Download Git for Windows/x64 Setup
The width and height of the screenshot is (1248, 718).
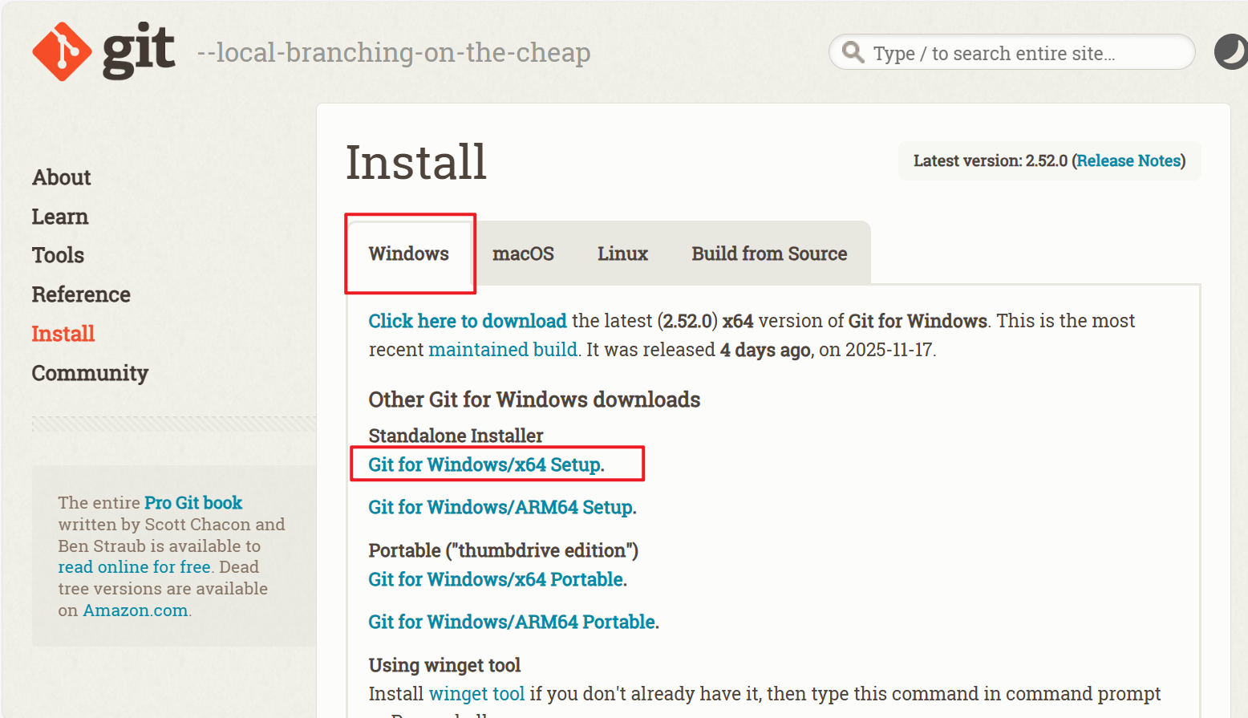tap(484, 464)
